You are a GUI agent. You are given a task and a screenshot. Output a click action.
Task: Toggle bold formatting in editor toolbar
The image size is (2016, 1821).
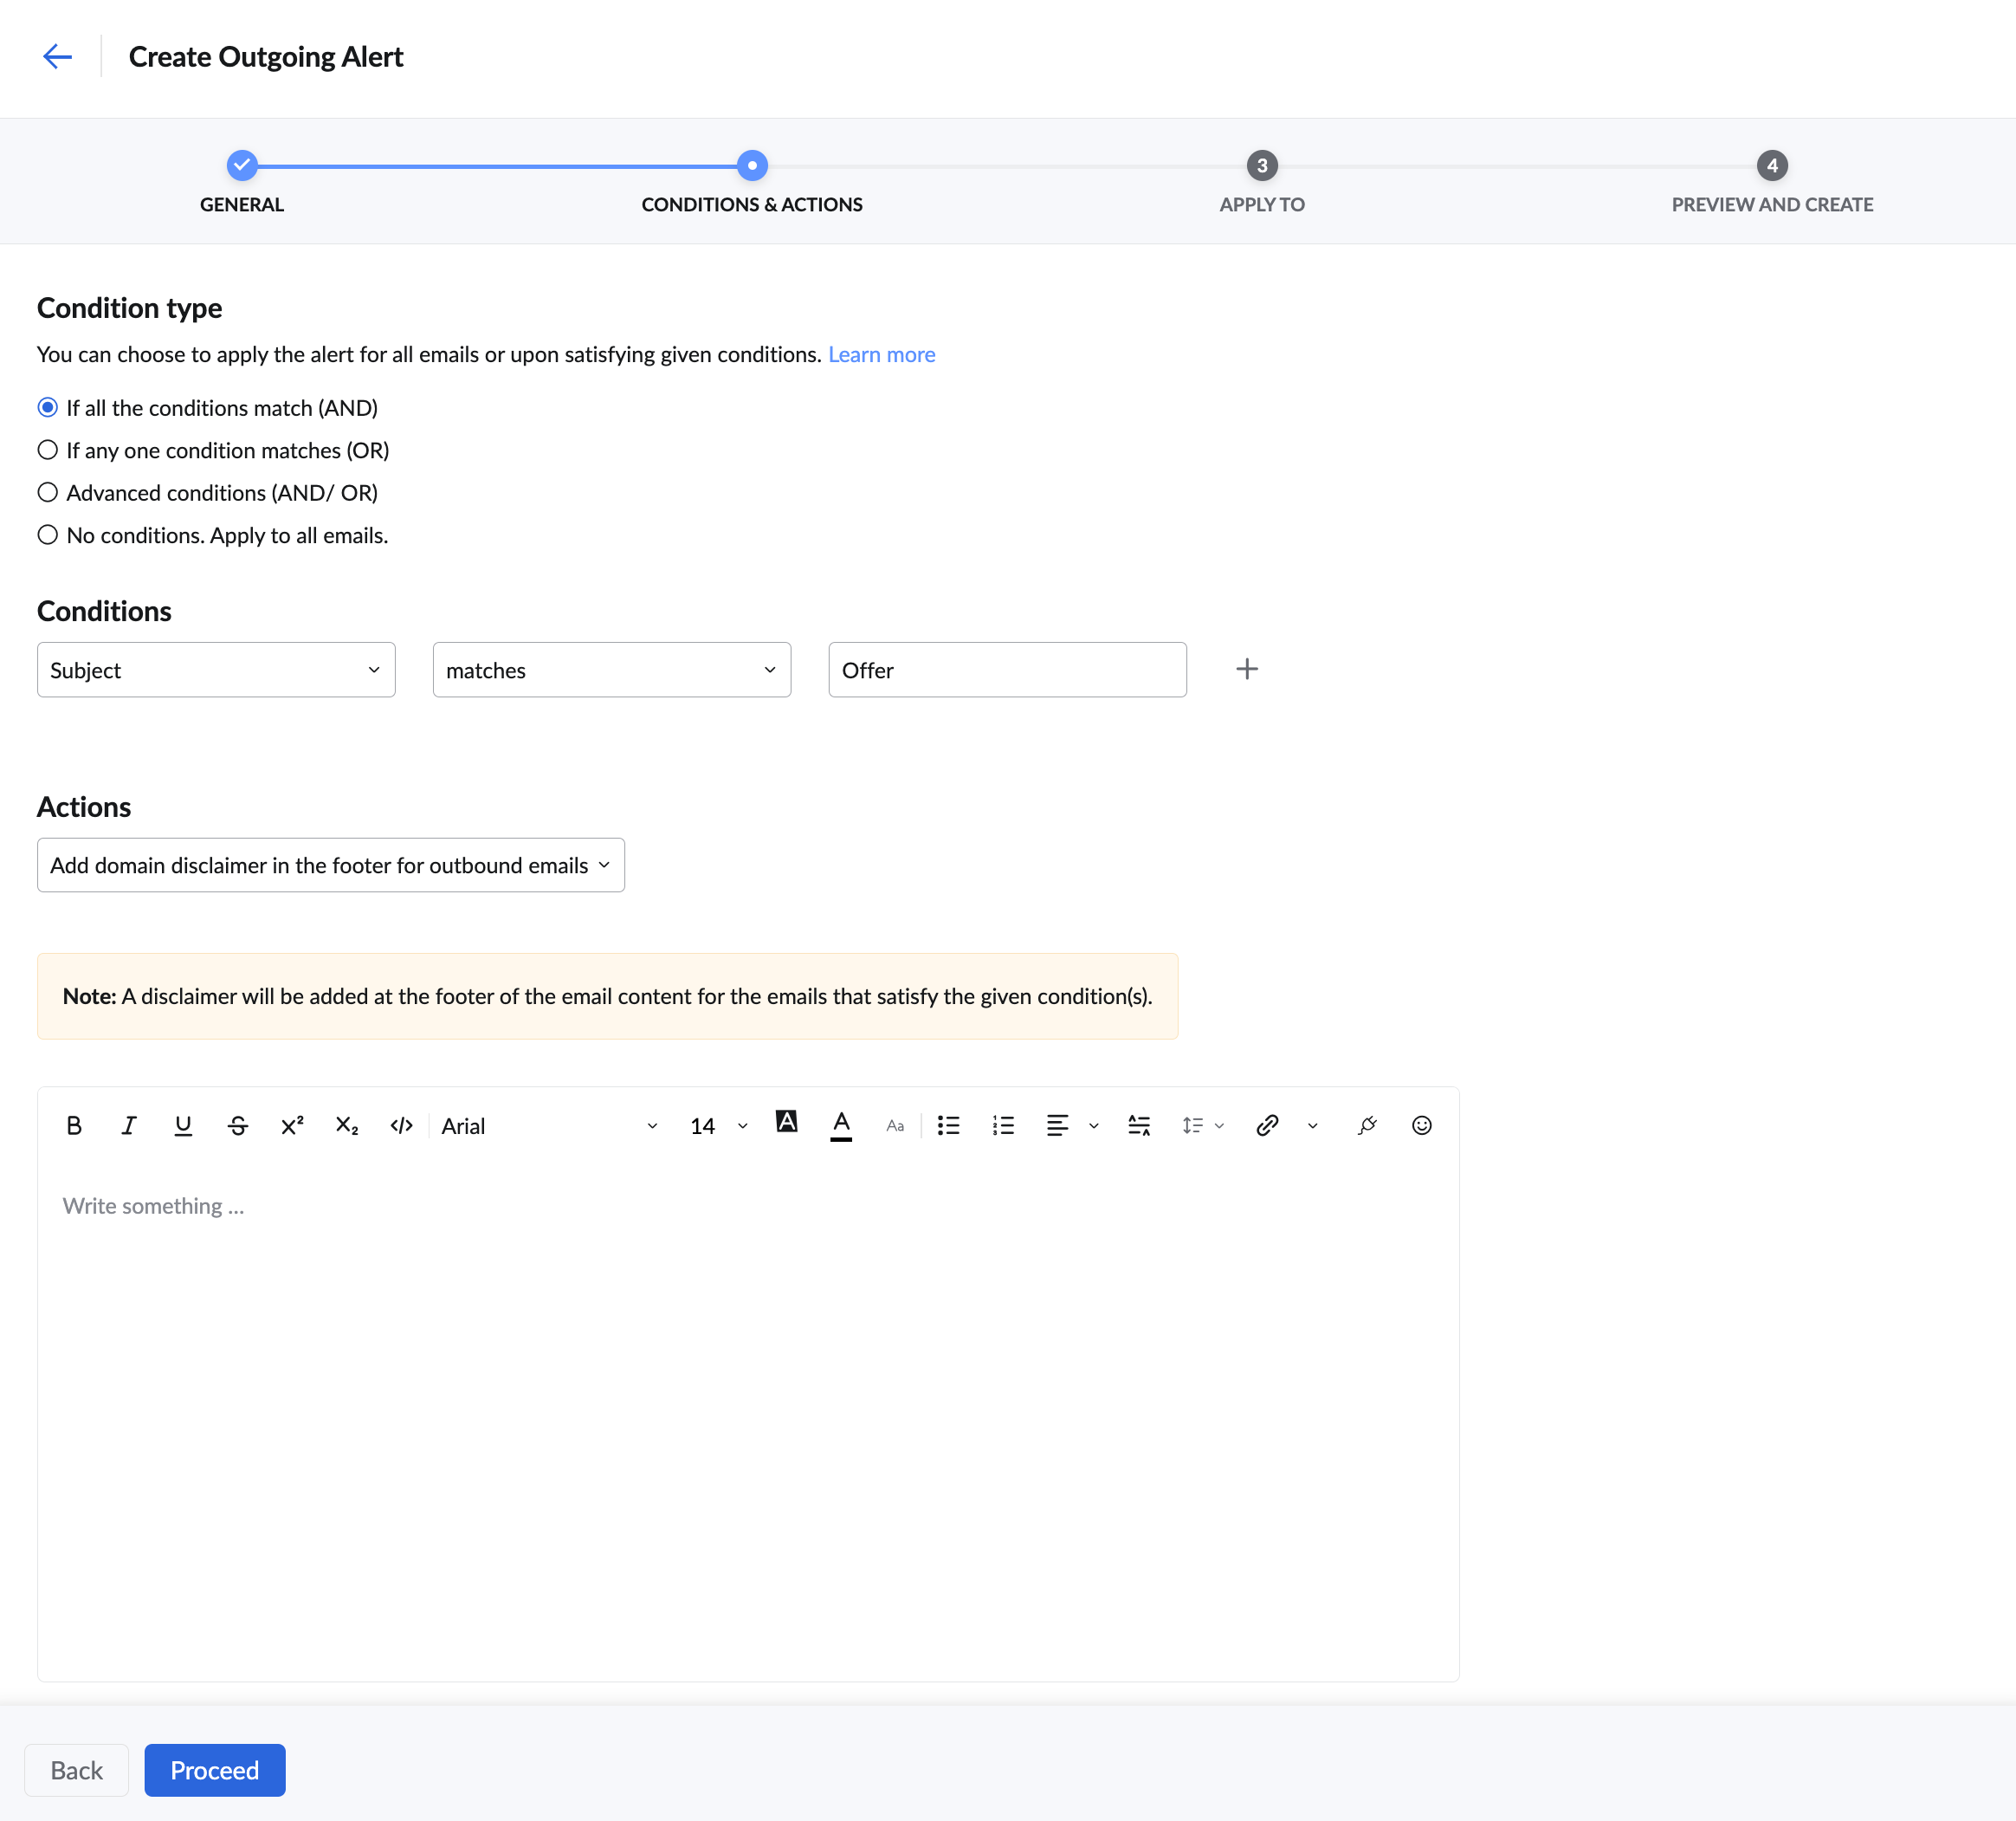pos(74,1125)
